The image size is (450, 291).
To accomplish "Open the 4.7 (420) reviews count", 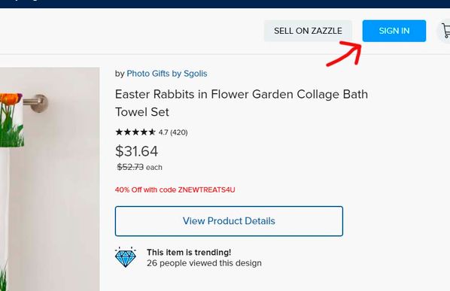I will 173,132.
